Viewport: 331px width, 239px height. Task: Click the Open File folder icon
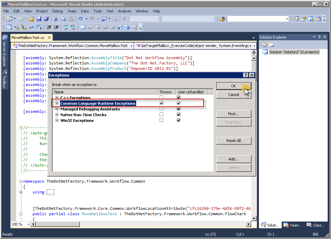[x=32, y=19]
